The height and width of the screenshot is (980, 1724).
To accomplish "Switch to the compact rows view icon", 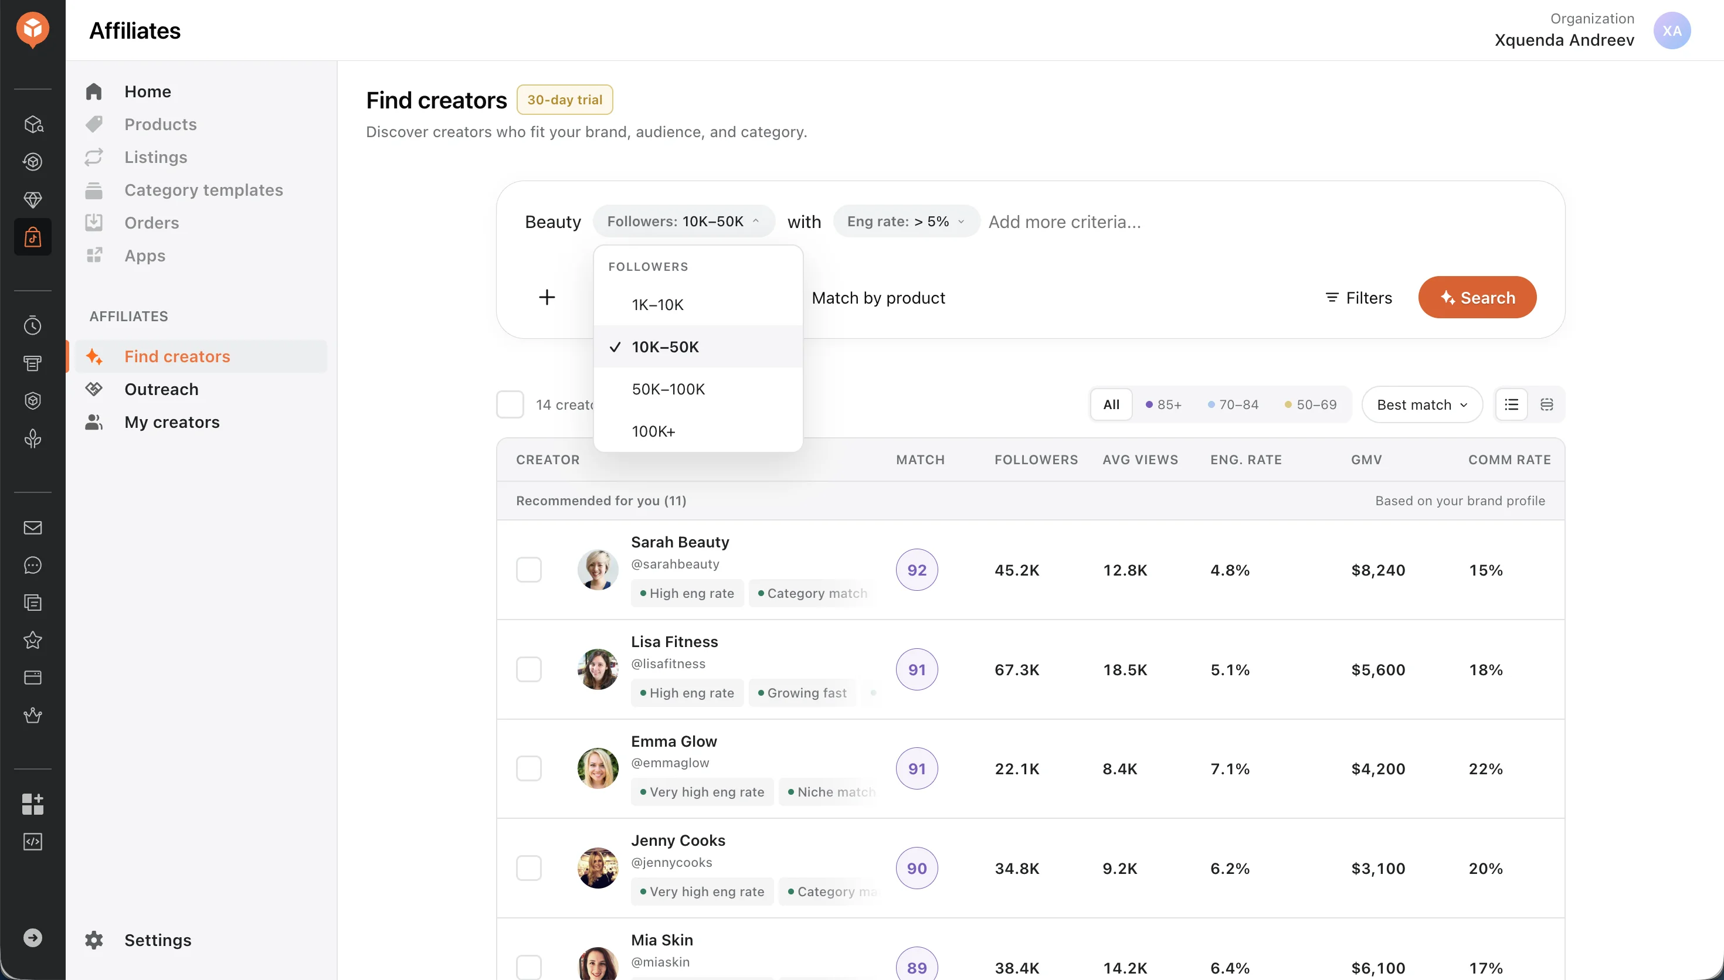I will pos(1547,404).
